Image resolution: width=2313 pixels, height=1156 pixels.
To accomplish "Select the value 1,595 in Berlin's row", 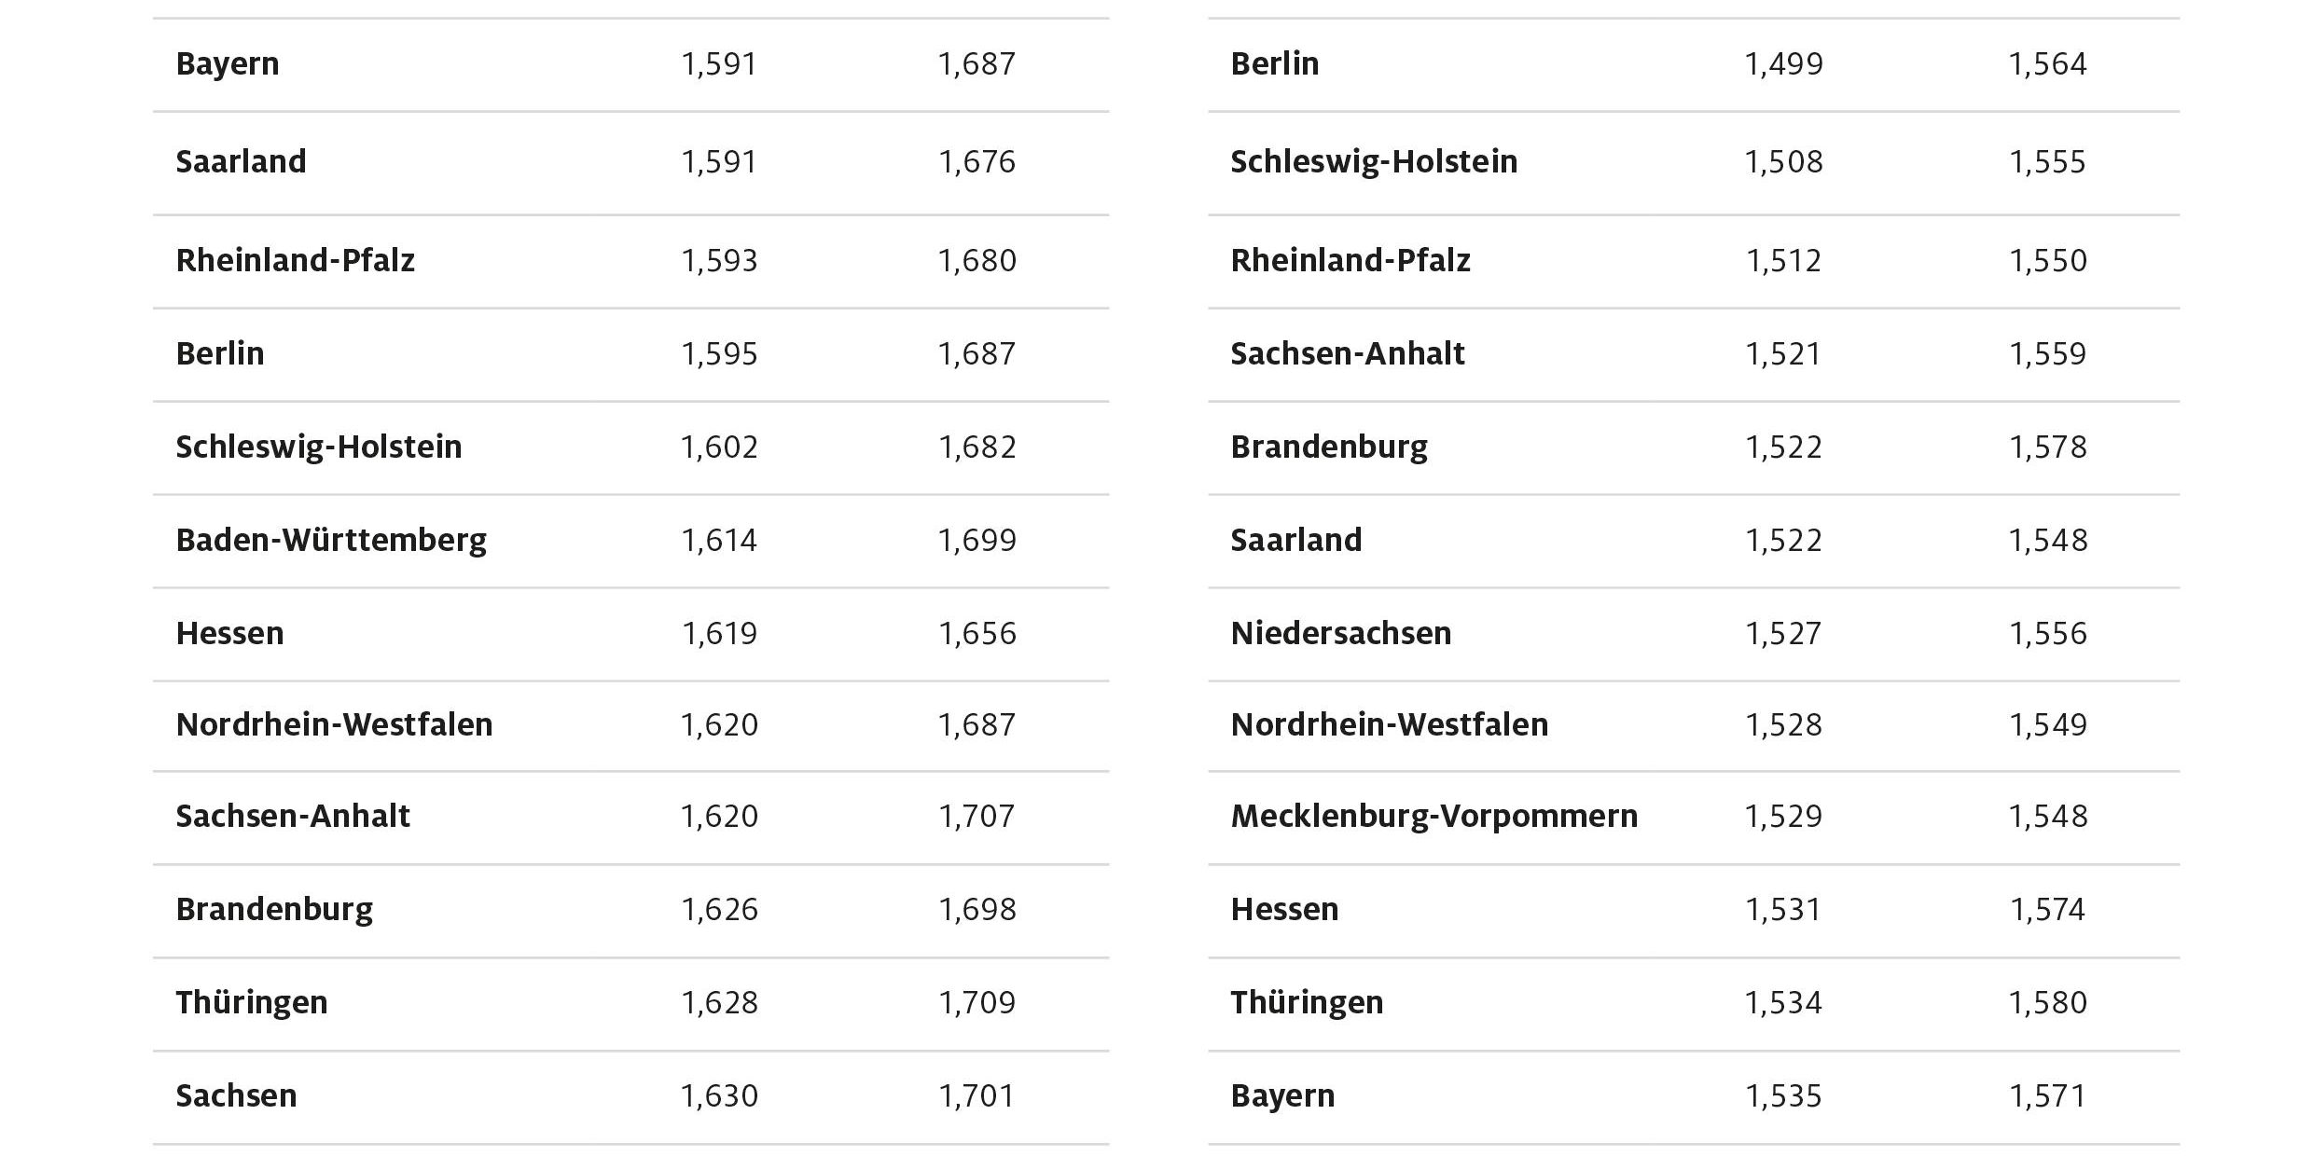I will point(719,354).
